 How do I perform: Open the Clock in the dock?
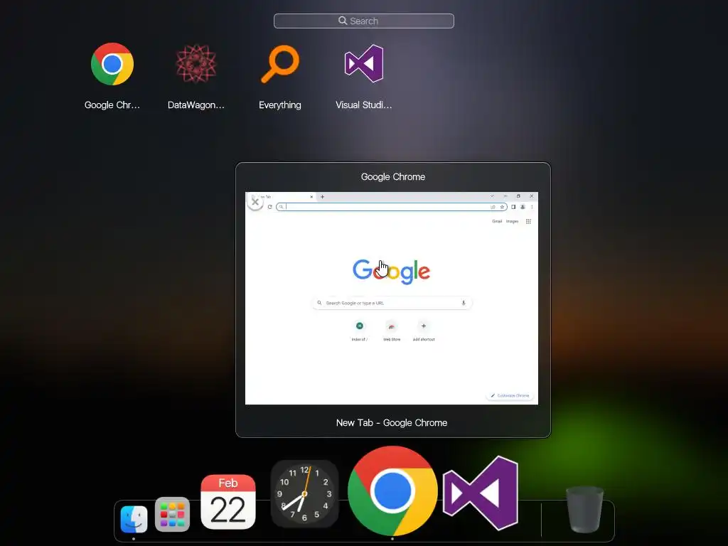304,494
